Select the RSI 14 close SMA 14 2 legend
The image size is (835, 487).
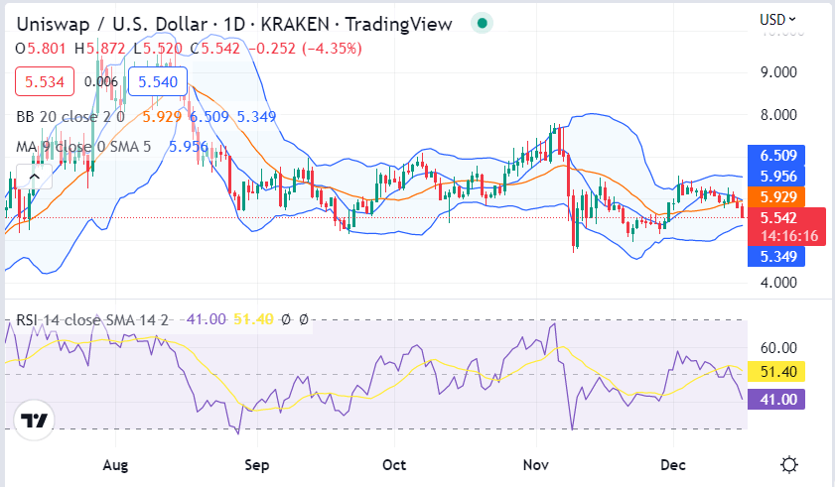[x=92, y=320]
